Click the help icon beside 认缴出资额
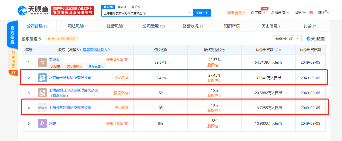This screenshot has width=342, height=141. coord(276,50)
